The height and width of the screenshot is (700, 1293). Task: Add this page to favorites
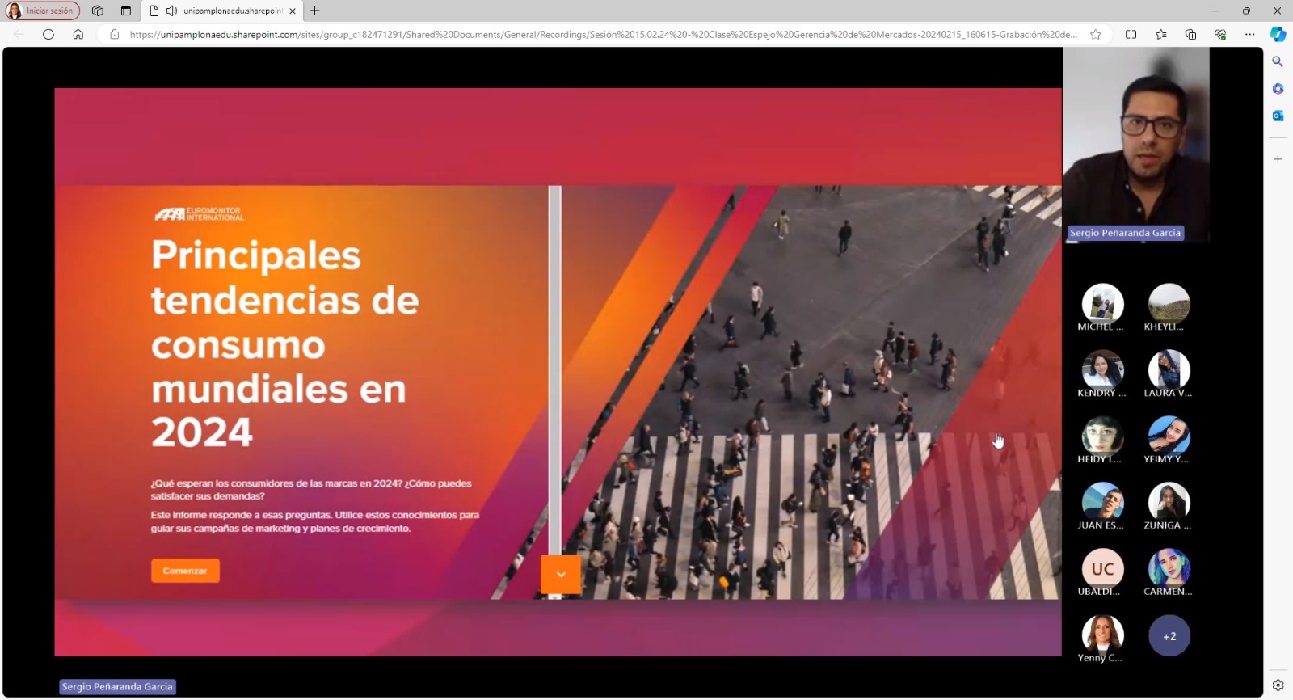tap(1096, 34)
